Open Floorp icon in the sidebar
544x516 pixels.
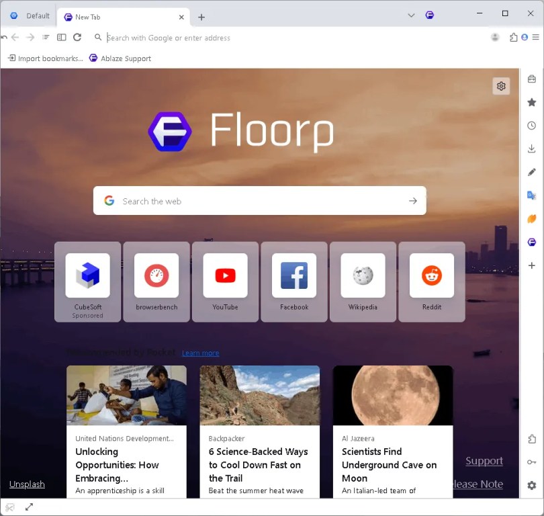tap(531, 242)
